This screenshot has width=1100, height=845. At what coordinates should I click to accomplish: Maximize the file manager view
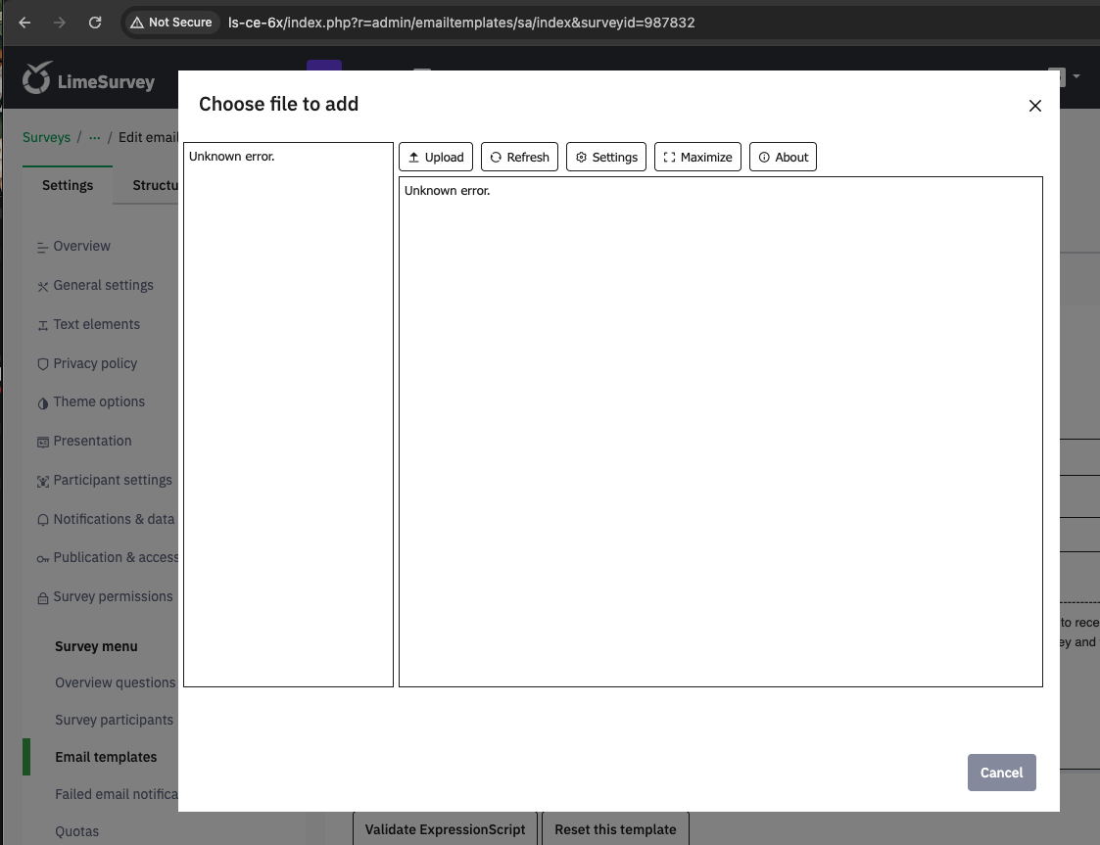(697, 157)
